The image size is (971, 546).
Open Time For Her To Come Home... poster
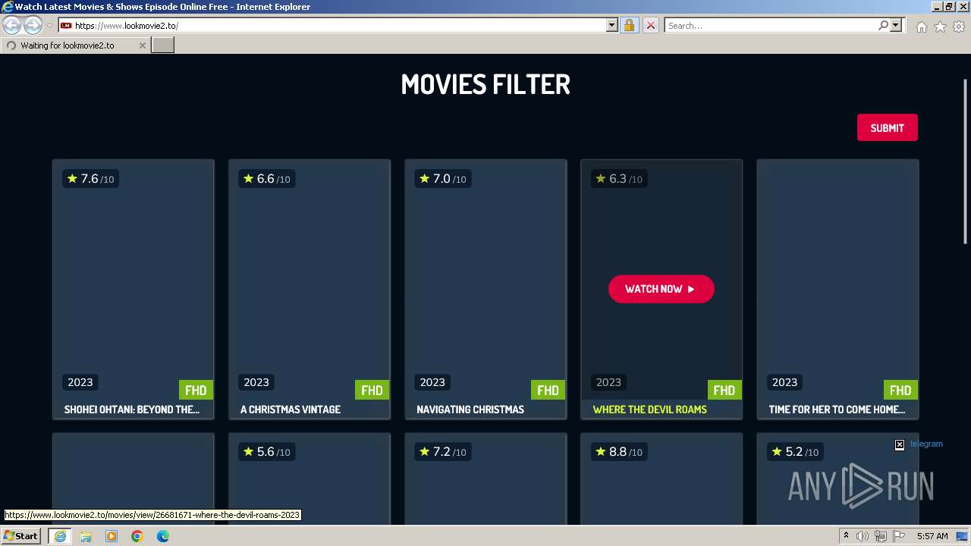pyautogui.click(x=837, y=279)
